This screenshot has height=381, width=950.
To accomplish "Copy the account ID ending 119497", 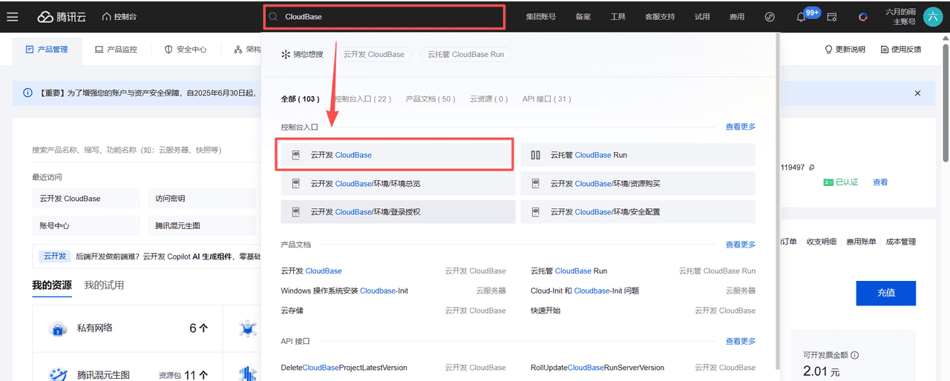I will pos(812,168).
